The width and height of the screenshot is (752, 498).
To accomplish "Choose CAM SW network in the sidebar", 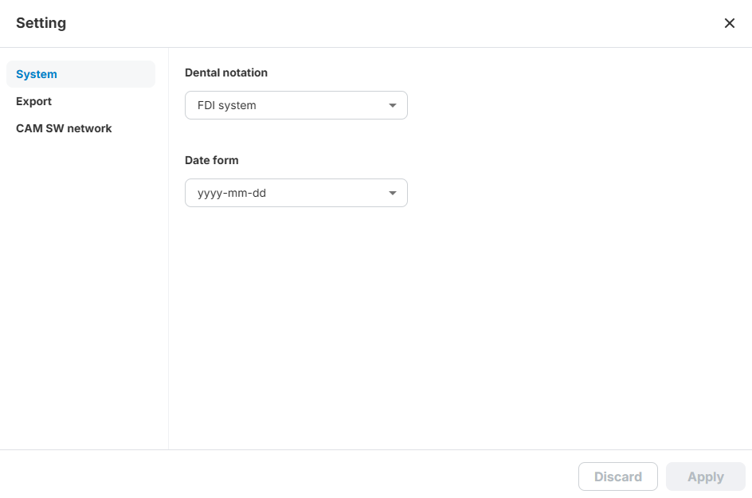I will click(64, 128).
